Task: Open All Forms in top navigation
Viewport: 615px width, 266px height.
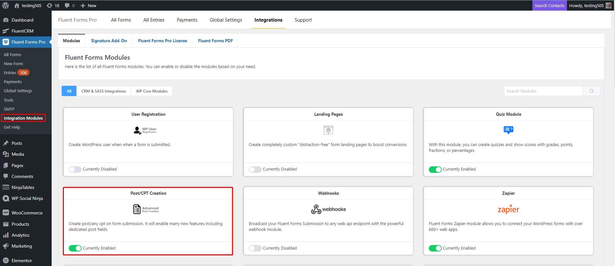Action: coord(121,20)
